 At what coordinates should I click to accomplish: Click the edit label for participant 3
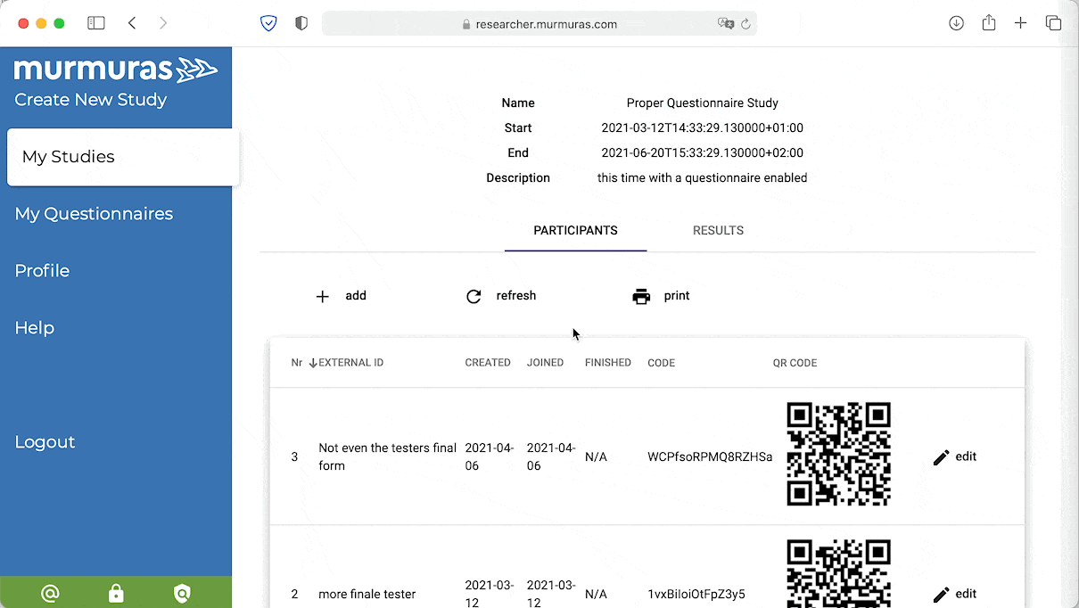pos(966,456)
